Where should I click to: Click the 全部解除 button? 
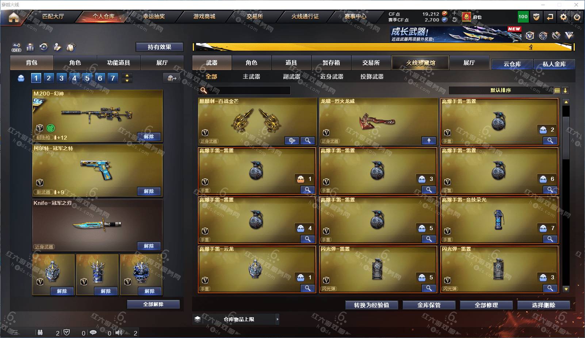153,304
